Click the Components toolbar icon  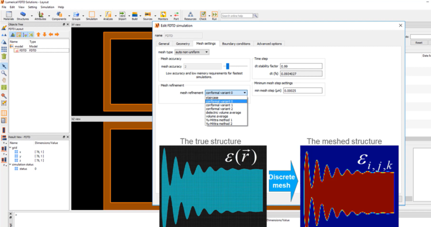coord(59,16)
